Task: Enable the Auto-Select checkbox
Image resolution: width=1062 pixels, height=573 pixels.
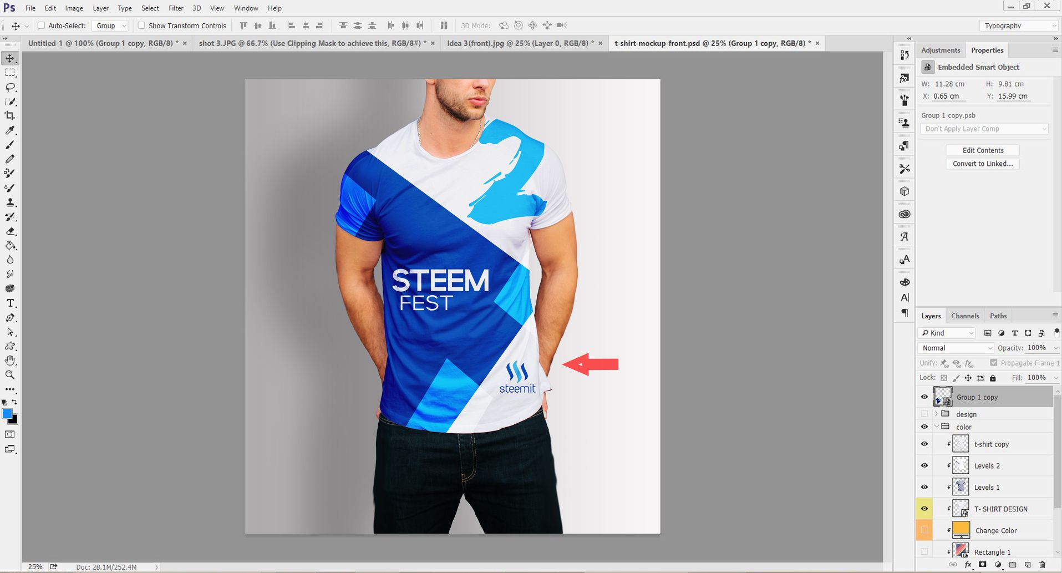Action: tap(41, 26)
